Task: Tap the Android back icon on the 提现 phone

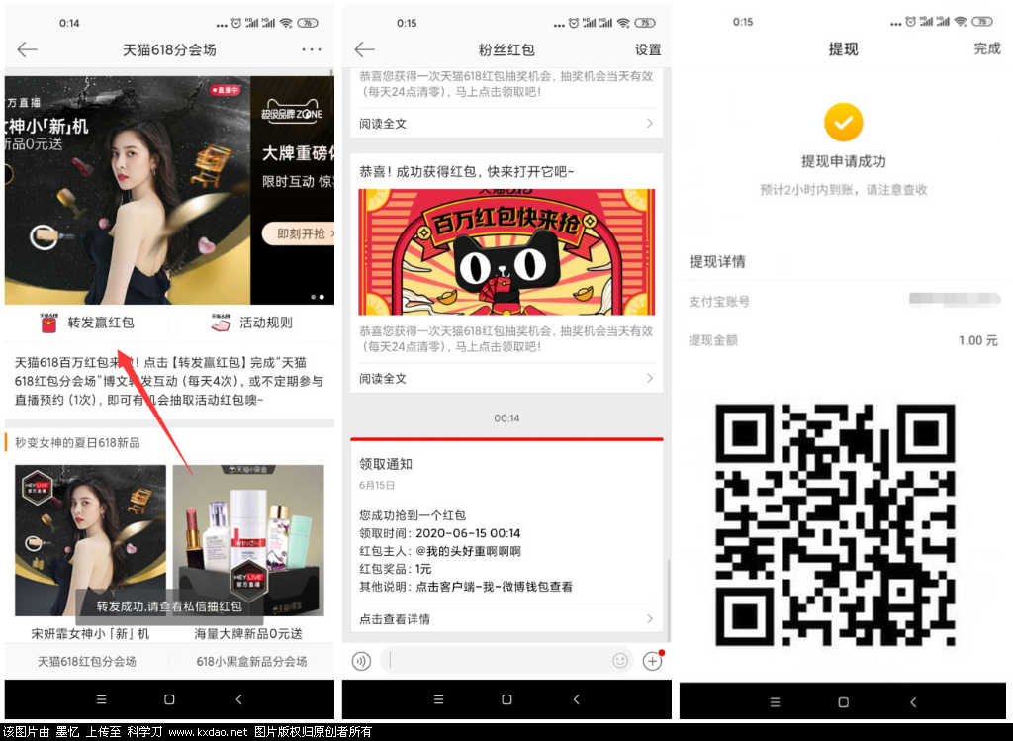Action: 913,702
